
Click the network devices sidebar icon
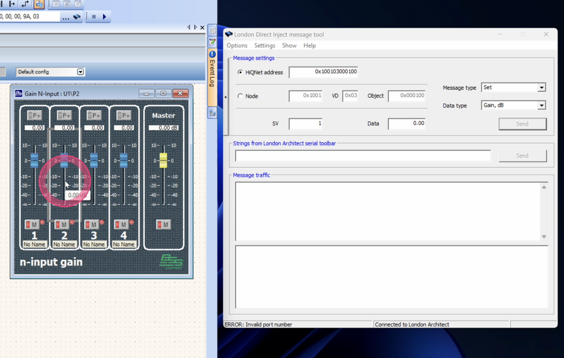coord(212,113)
